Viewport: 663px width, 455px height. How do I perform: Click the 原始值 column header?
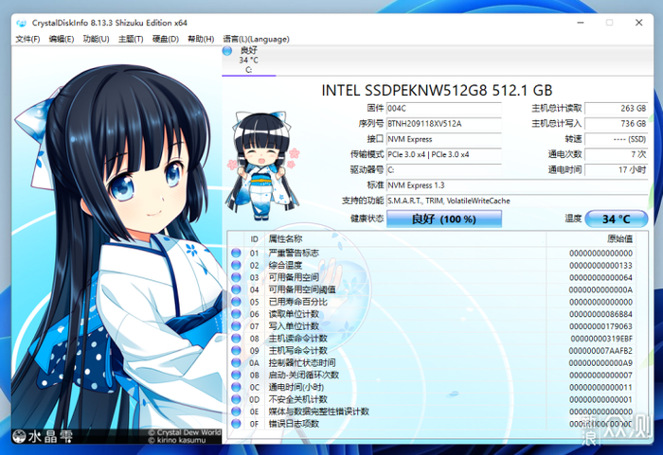591,239
